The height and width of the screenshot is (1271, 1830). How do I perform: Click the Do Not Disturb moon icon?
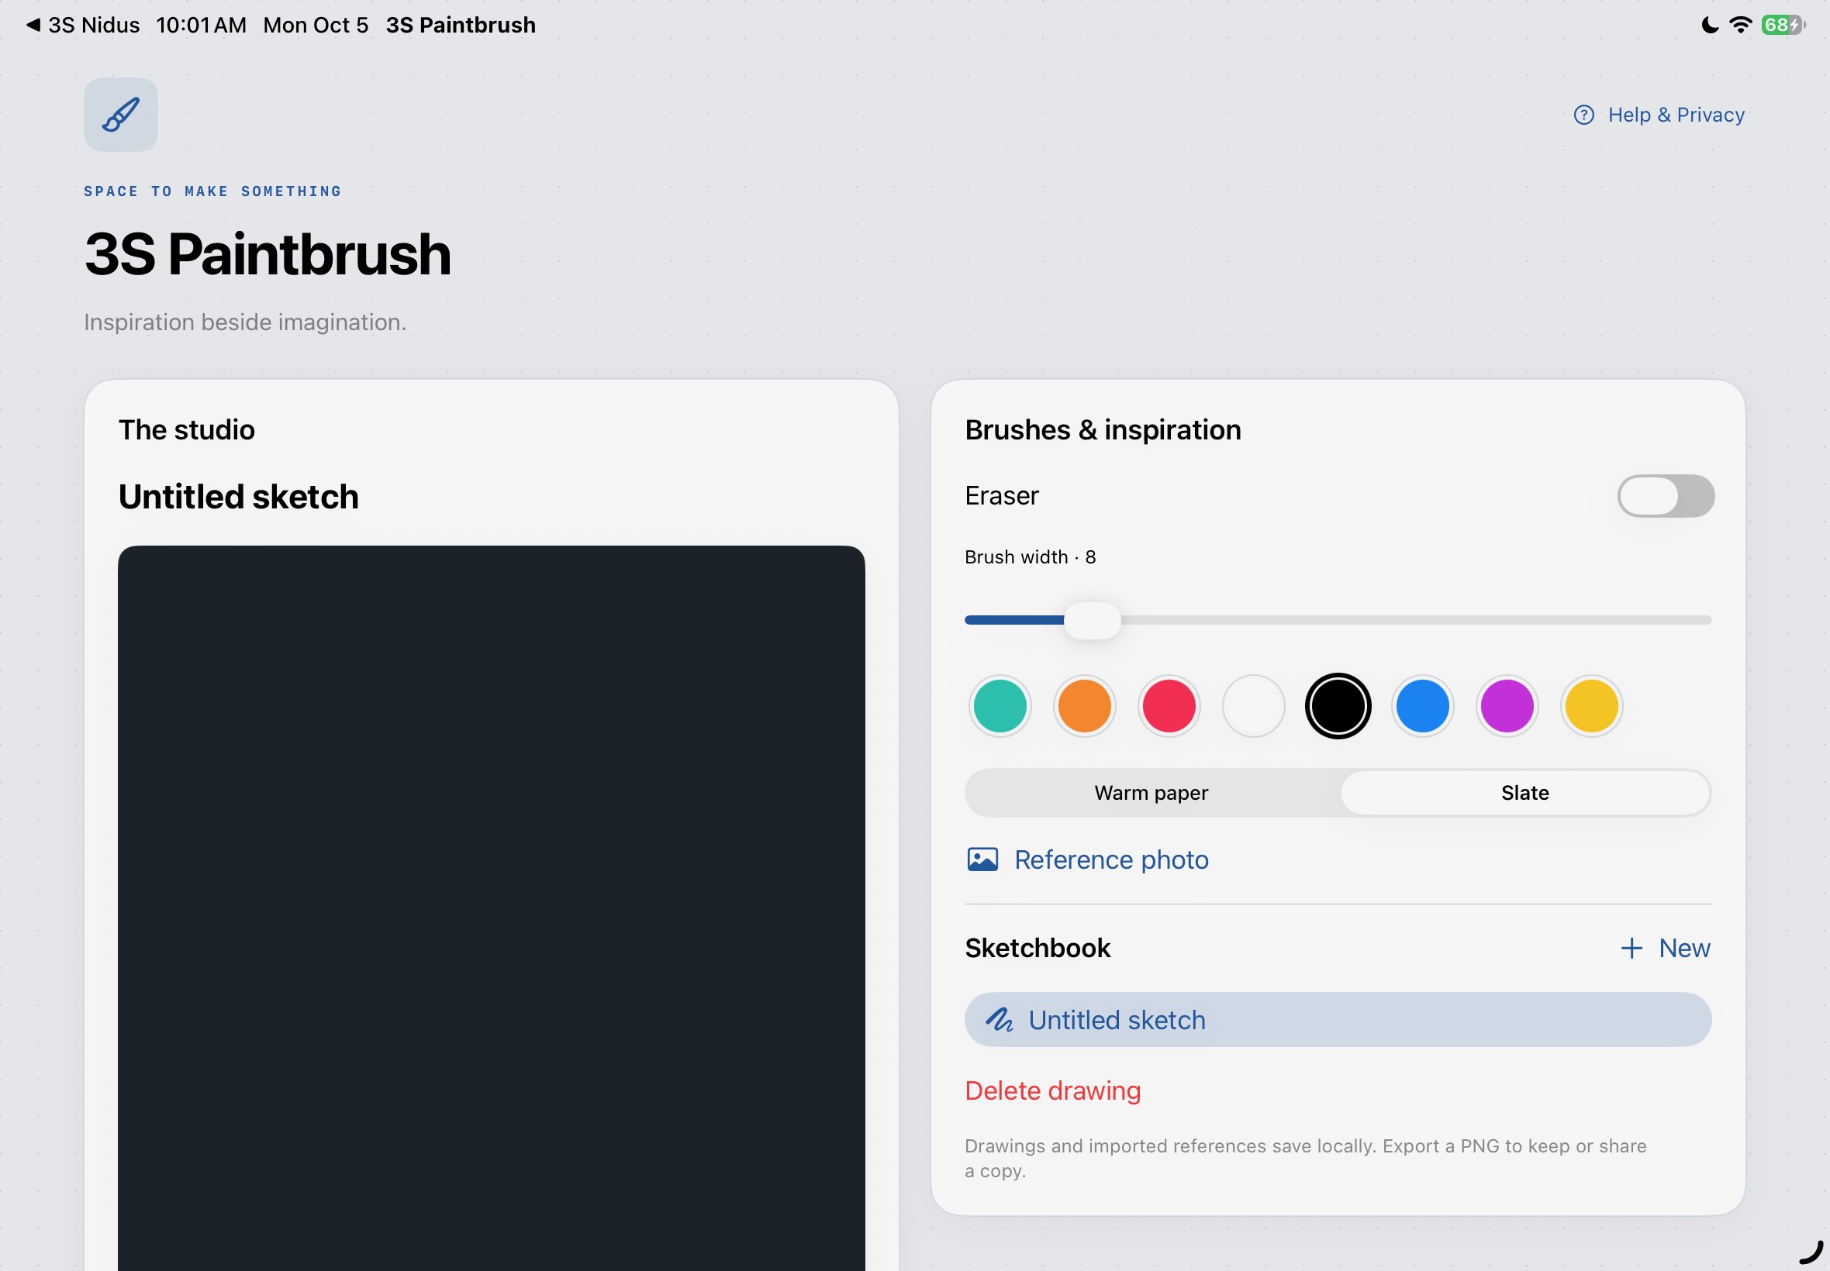click(x=1710, y=25)
